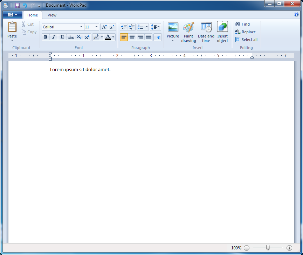Minimize the WordPad window
The width and height of the screenshot is (303, 255).
point(270,4)
